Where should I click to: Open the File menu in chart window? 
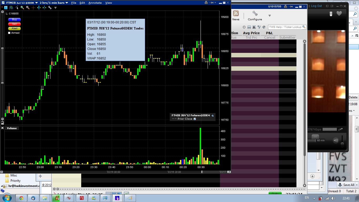point(74,3)
